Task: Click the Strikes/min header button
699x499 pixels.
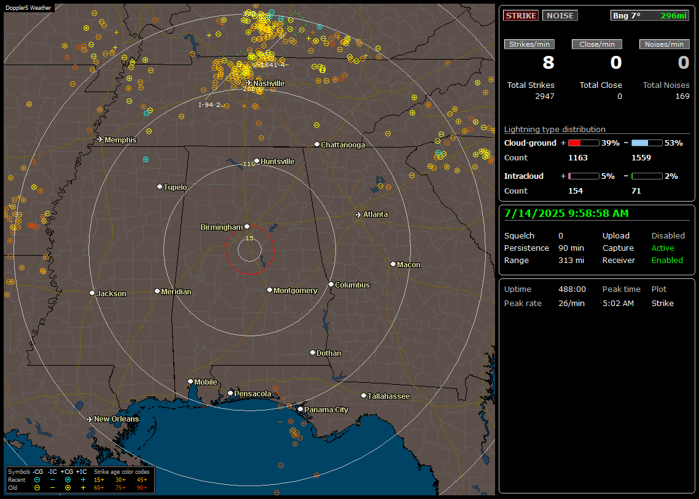Action: tap(529, 44)
